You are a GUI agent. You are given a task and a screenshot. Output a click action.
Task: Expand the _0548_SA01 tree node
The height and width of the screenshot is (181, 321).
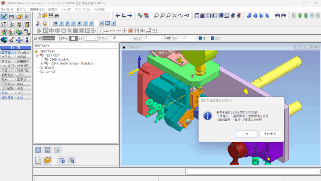pos(42,63)
